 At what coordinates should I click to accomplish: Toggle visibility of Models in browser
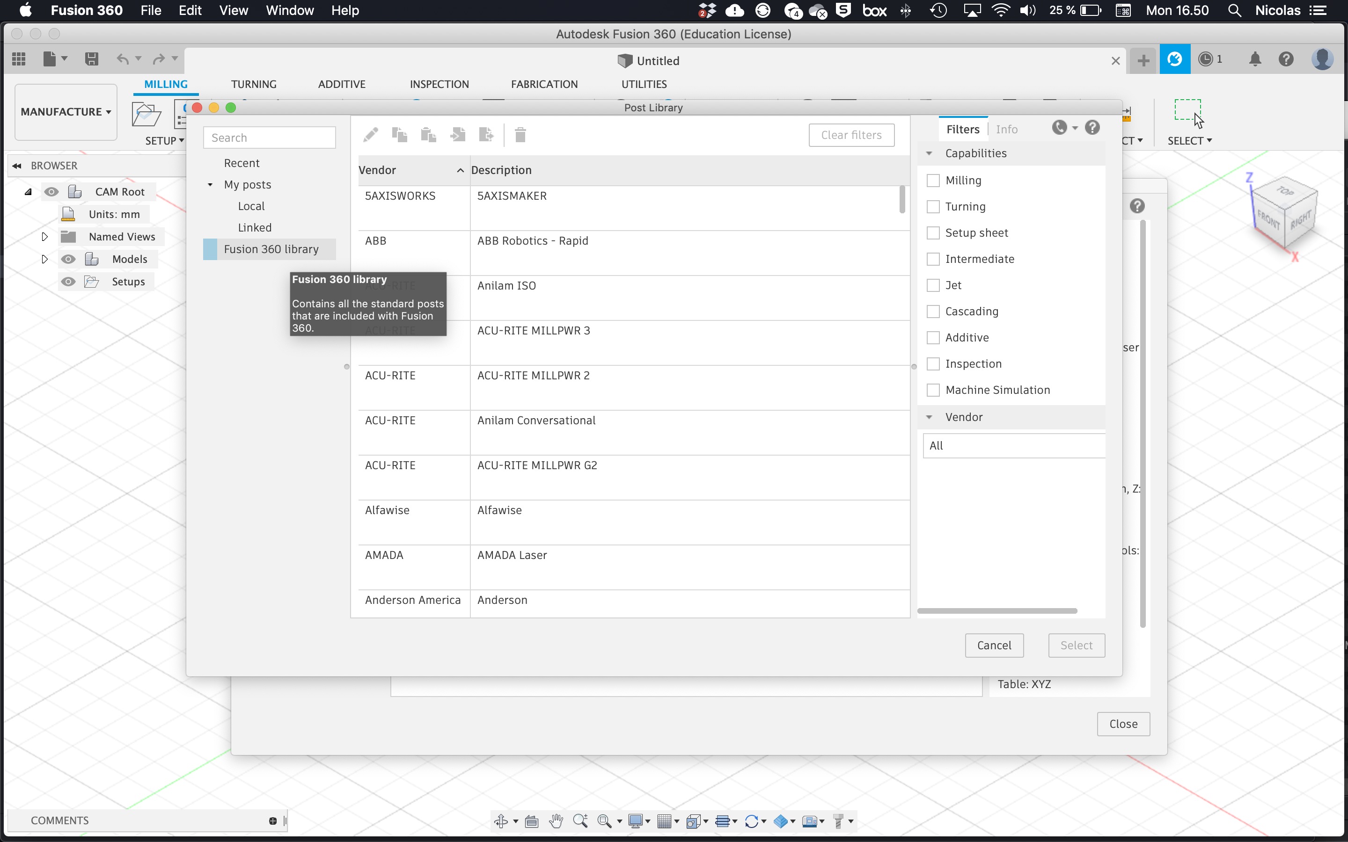[68, 259]
